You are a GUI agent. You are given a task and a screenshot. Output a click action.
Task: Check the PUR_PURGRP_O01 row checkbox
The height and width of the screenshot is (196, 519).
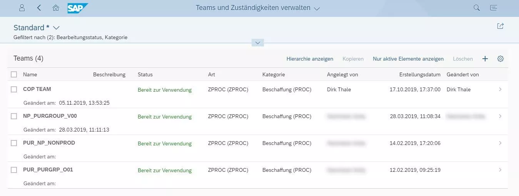[x=14, y=170]
